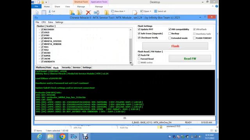Expand the TEE1 partition node
The width and height of the screenshot is (250, 140).
coord(39,47)
